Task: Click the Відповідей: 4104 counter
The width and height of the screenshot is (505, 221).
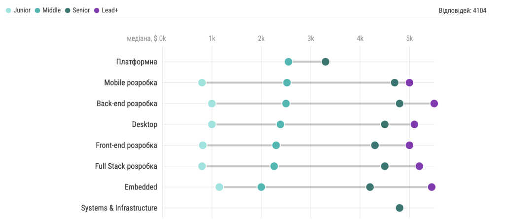Action: 462,10
